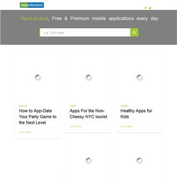Open the Health category link

click(x=124, y=106)
